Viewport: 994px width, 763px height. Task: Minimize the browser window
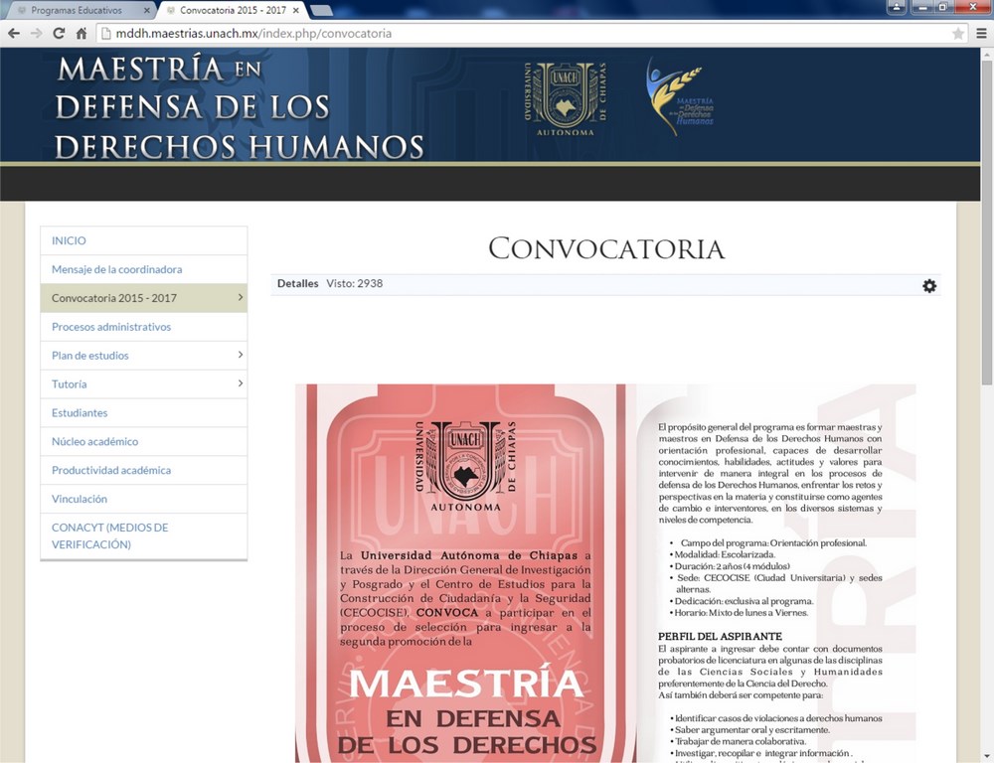pyautogui.click(x=922, y=7)
